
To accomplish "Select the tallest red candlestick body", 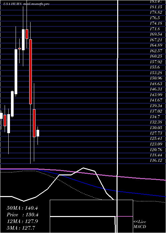I will pyautogui.click(x=31, y=72).
